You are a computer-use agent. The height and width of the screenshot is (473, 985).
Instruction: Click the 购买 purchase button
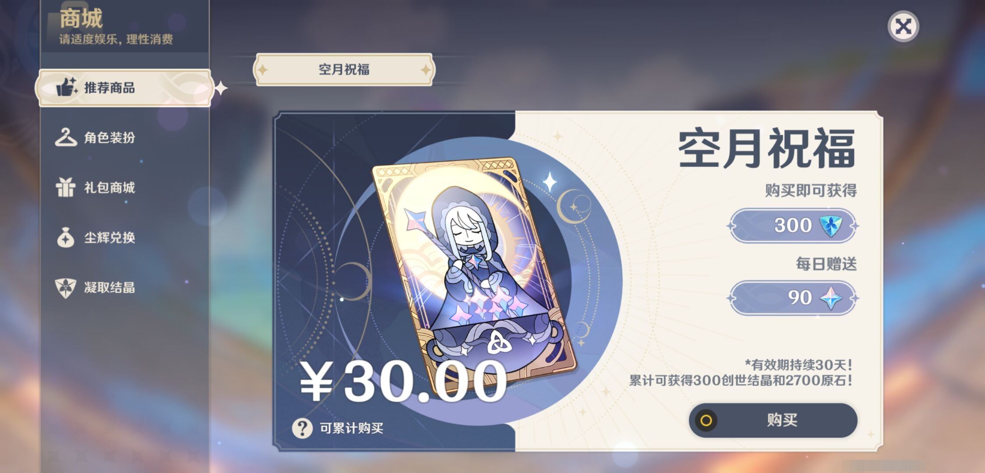click(773, 420)
